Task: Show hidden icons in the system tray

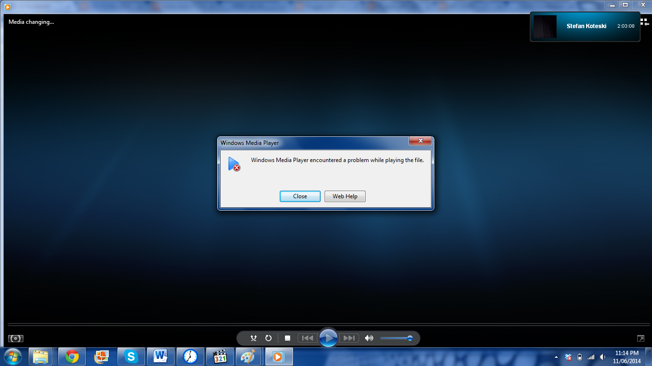Action: (x=556, y=357)
